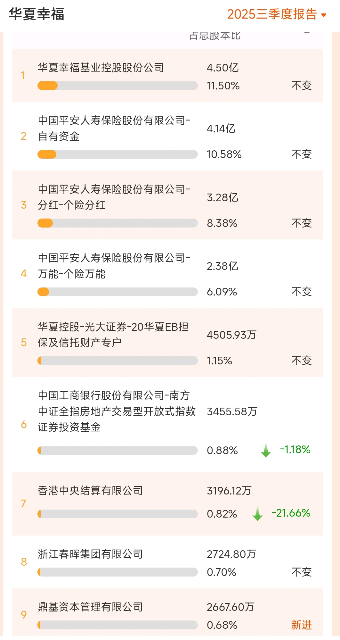This screenshot has height=640, width=340.
Task: Select 浙江春晖集团有限公司 shareholder row
Action: click(90, 554)
